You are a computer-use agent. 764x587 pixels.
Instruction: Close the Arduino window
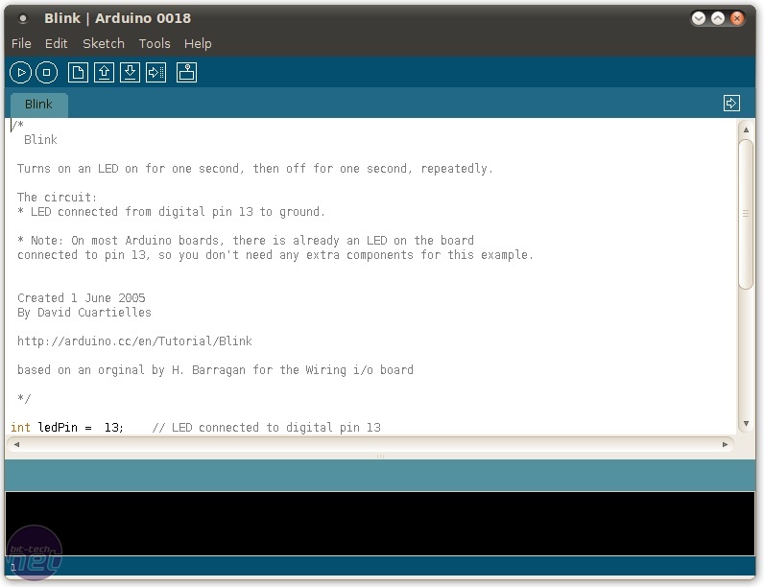[x=737, y=18]
